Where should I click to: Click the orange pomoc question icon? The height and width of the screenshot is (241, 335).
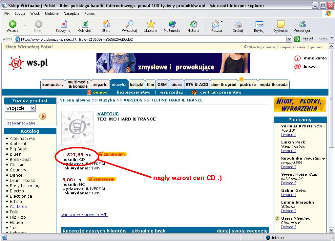(x=89, y=92)
